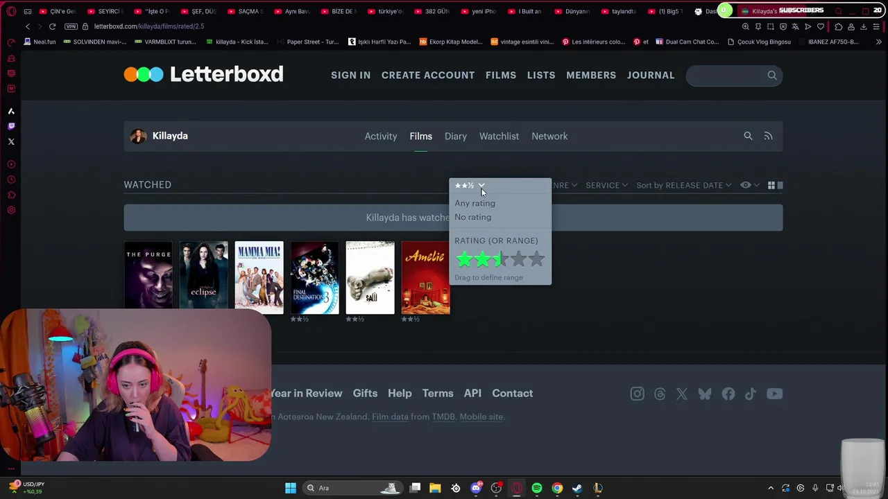Screen dimensions: 888x499
Task: Open the Contact footer link
Action: pyautogui.click(x=513, y=393)
